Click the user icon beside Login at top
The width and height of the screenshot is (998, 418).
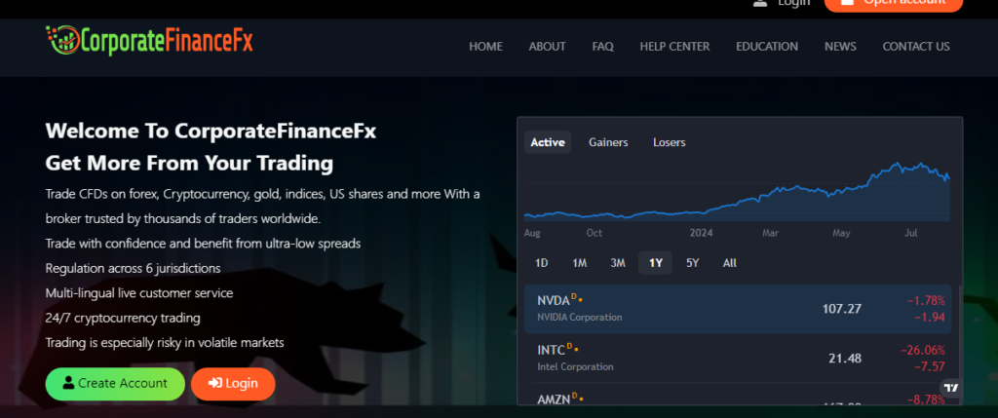(x=760, y=3)
